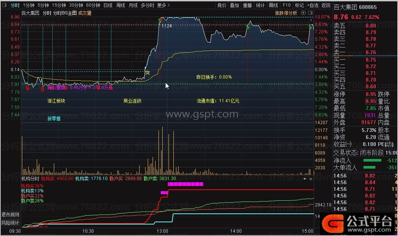The image size is (398, 236).
Task: Switch to the 周线 weekly chart
Action: (x=121, y=5)
